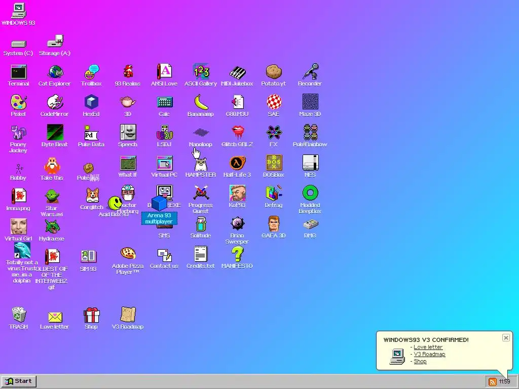Follow the V3 Roadmap link in notification
The width and height of the screenshot is (519, 389).
pyautogui.click(x=429, y=354)
